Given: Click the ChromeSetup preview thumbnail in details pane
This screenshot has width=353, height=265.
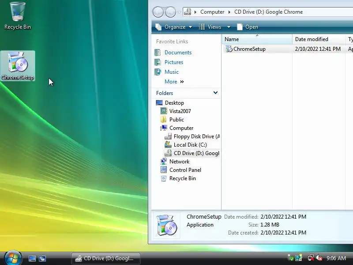Looking at the screenshot, I should tap(167, 225).
